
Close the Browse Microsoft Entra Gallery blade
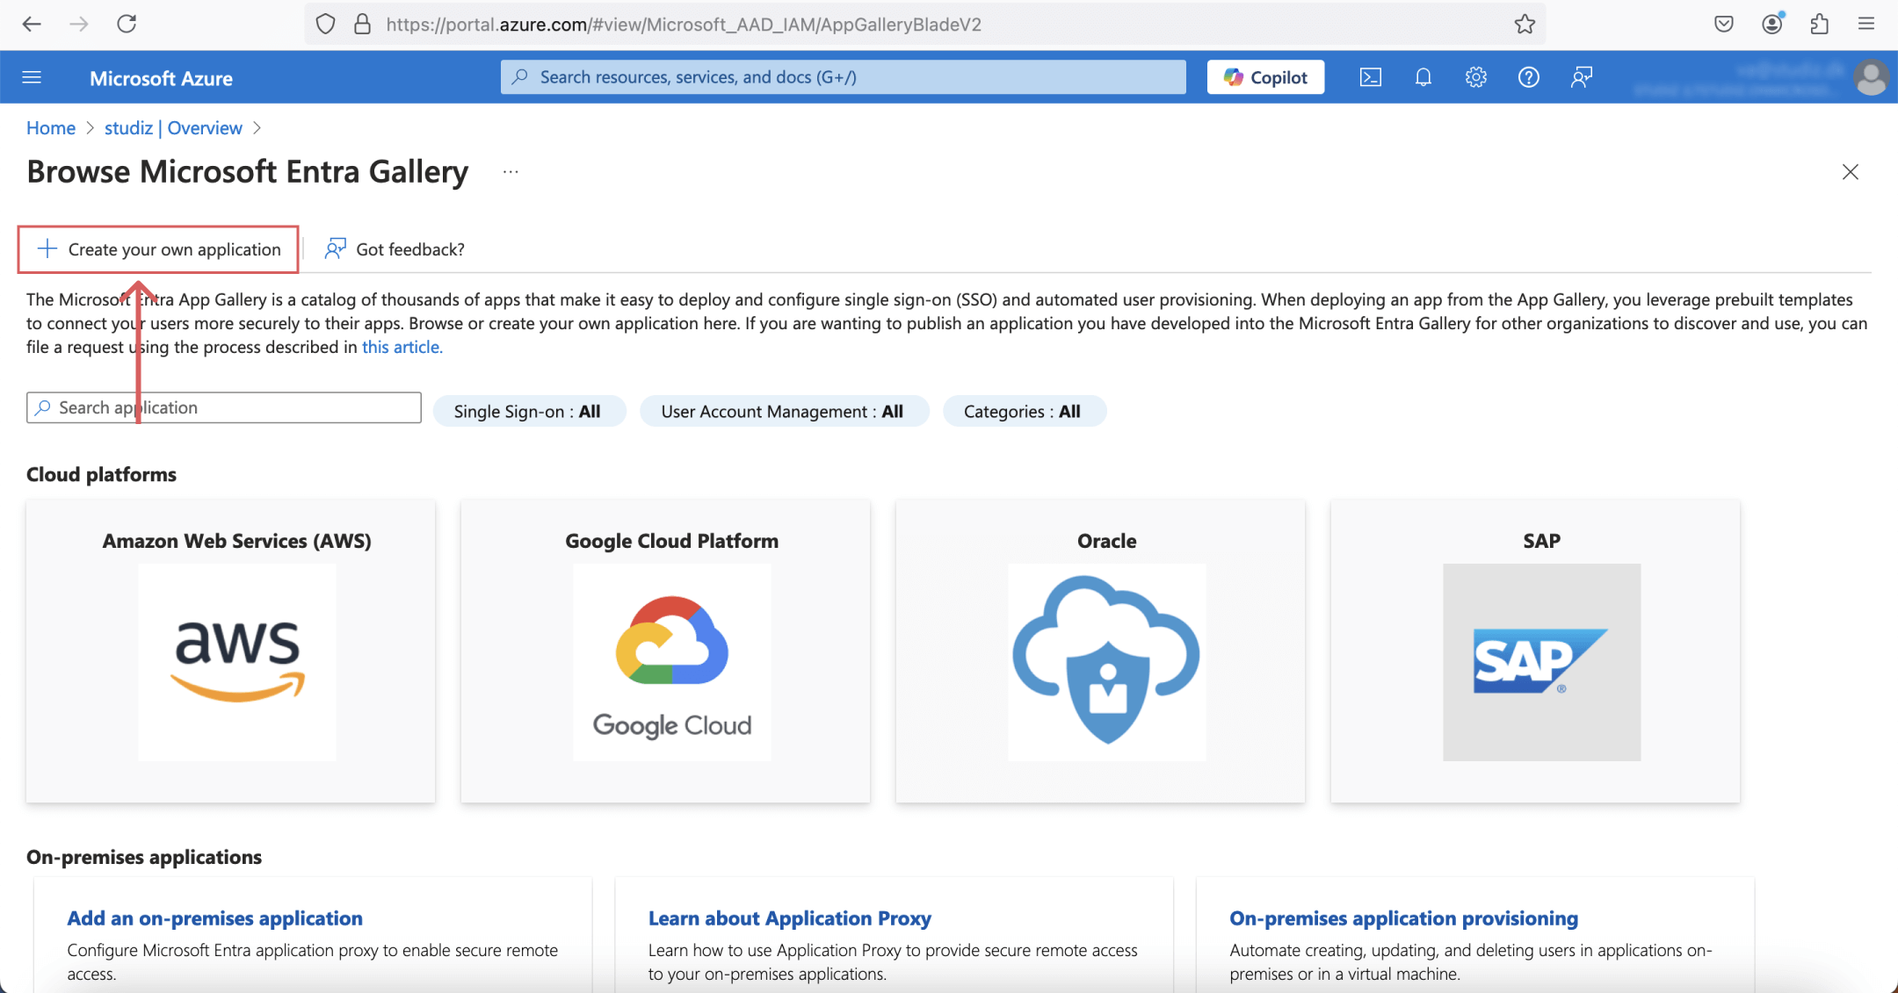(x=1851, y=172)
